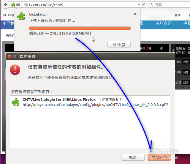The height and width of the screenshot is (164, 190).
Task: Open the 爱西柚 navigation tab
Action: click(8, 23)
